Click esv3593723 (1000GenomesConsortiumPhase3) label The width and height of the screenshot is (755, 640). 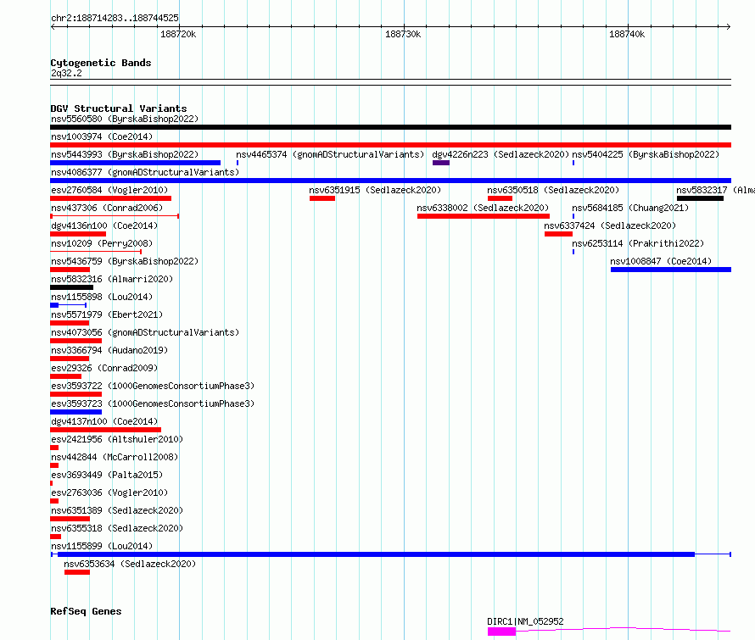pyautogui.click(x=153, y=403)
